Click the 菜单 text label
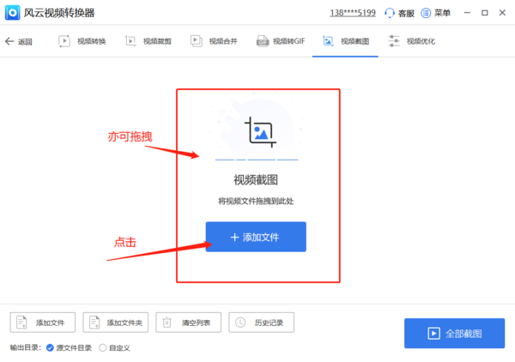The image size is (515, 362). pyautogui.click(x=442, y=13)
